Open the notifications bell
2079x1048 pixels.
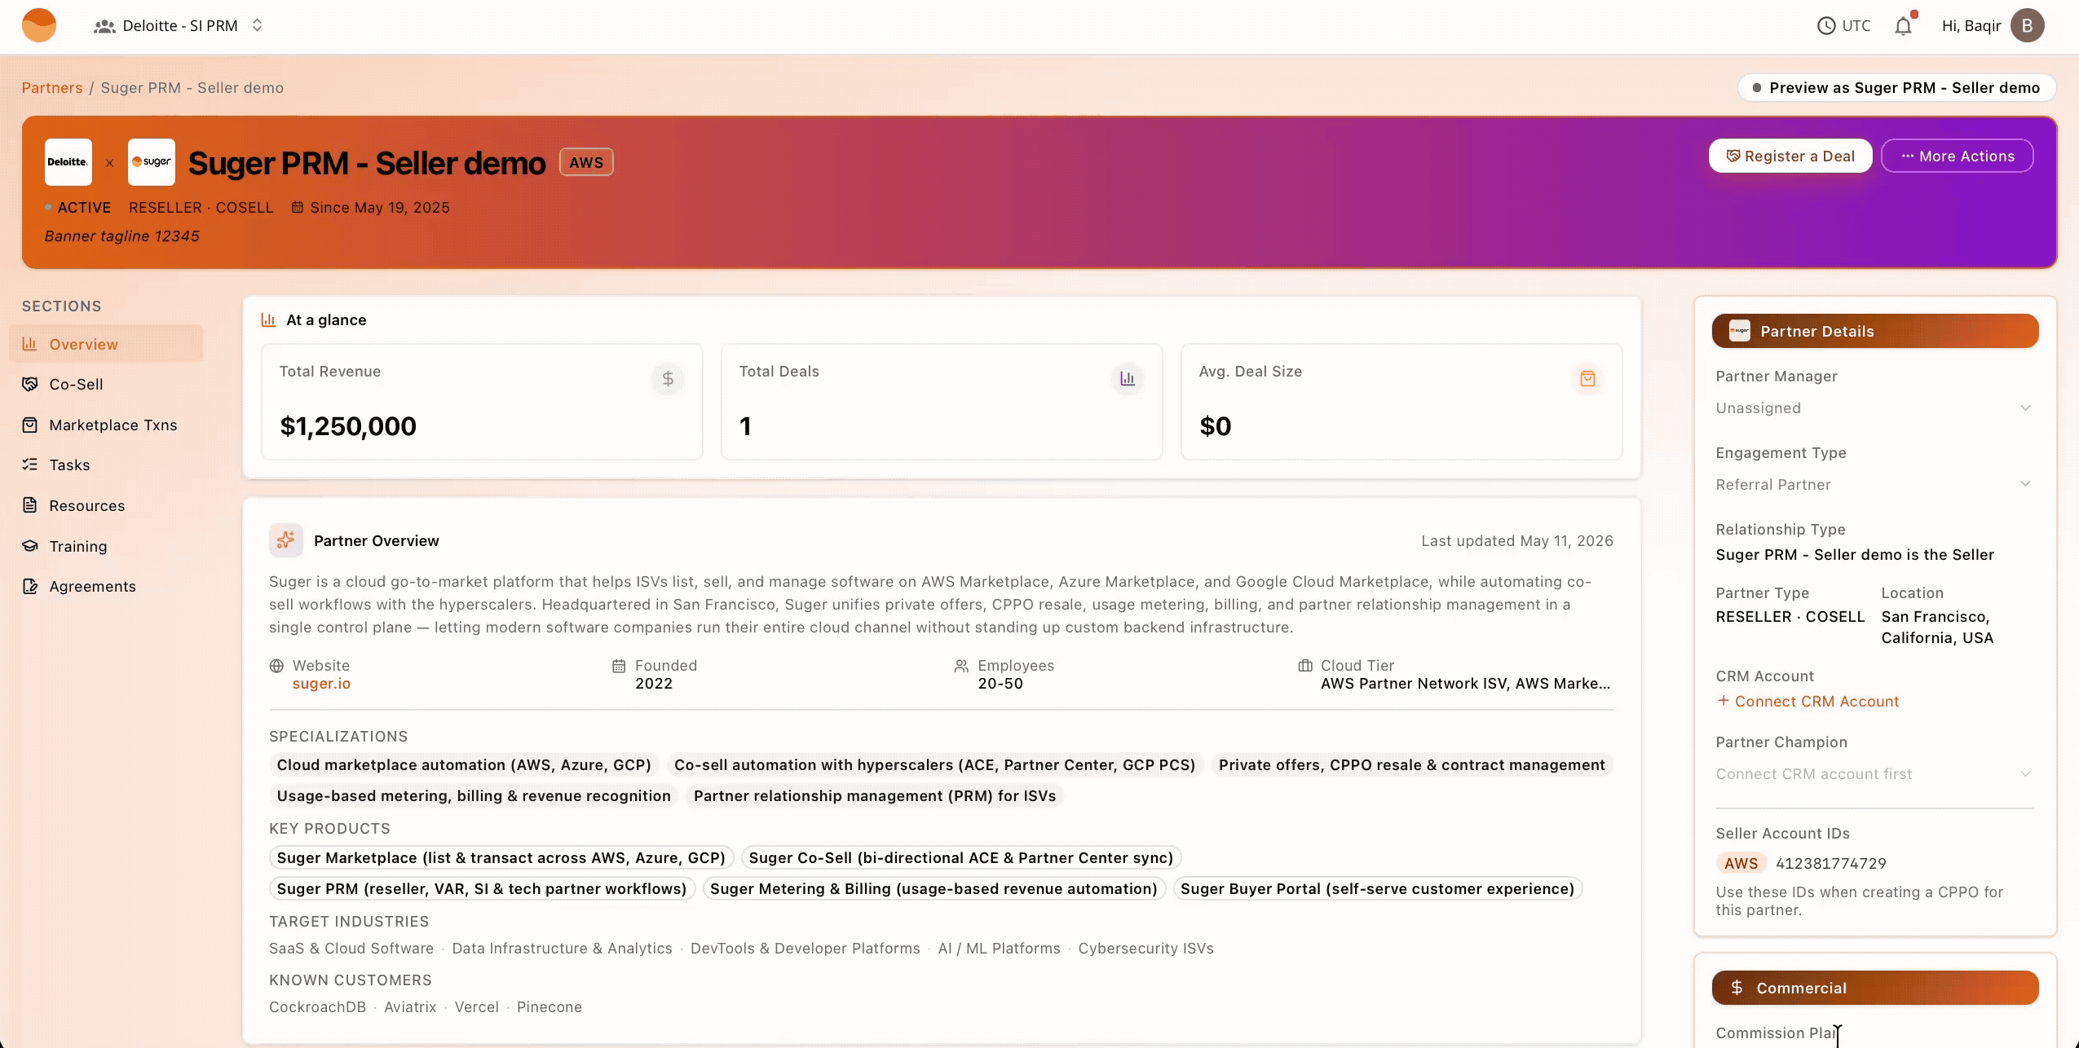1903,26
